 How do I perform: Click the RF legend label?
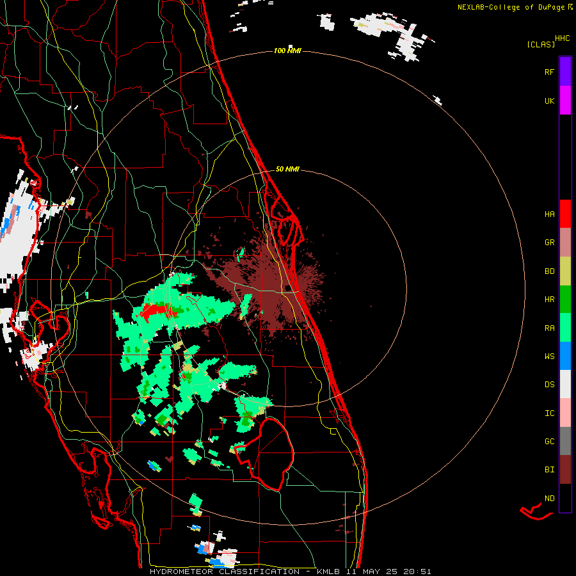tap(549, 72)
